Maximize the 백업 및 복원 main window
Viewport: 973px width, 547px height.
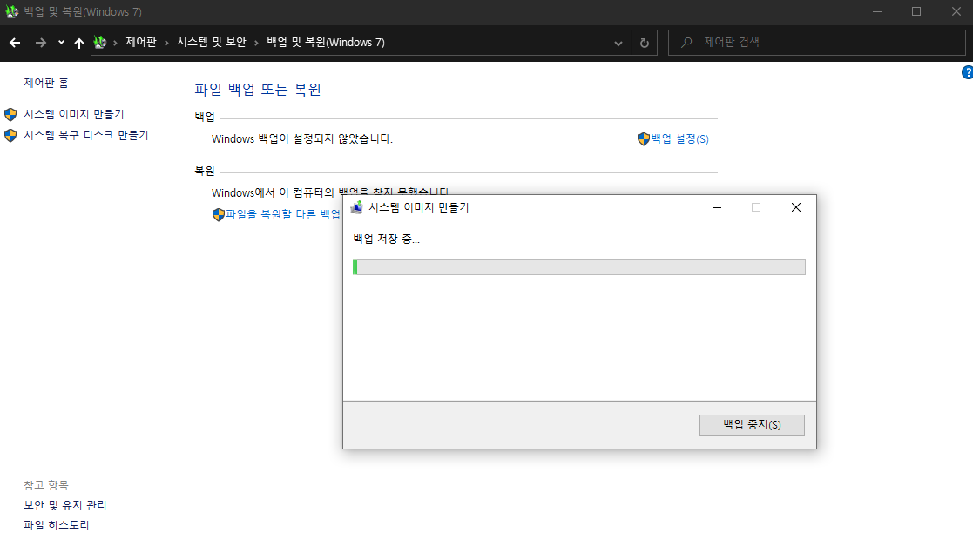(x=916, y=12)
